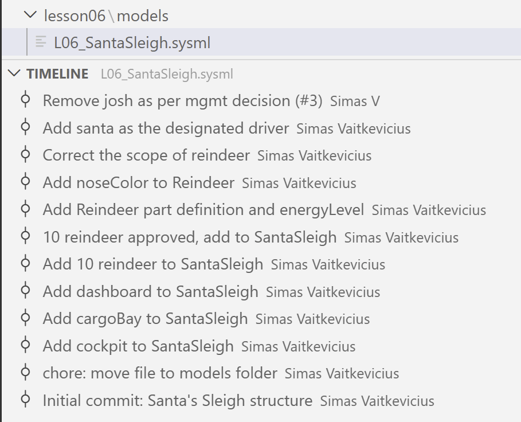Open 'Add santa as the designated driver' commit text
521x422 pixels.
tap(166, 128)
